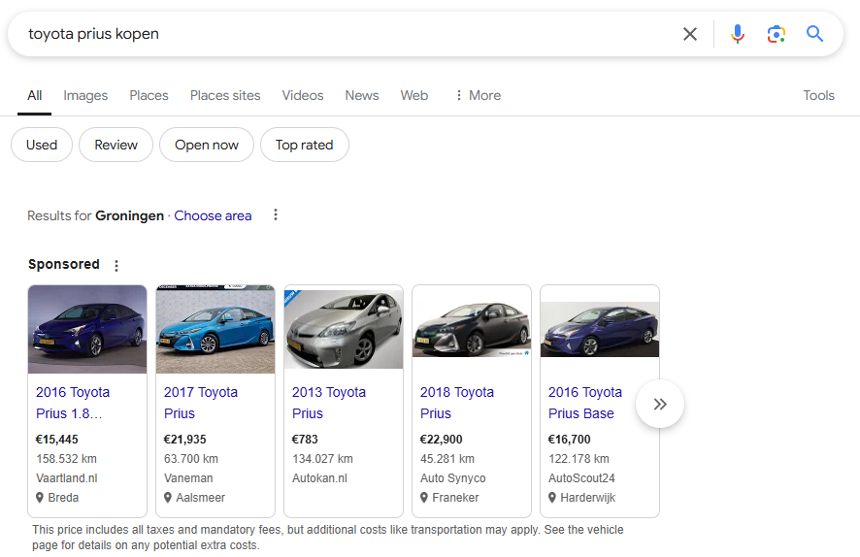This screenshot has height=557, width=860.
Task: Click into the search text field
Action: tap(340, 34)
